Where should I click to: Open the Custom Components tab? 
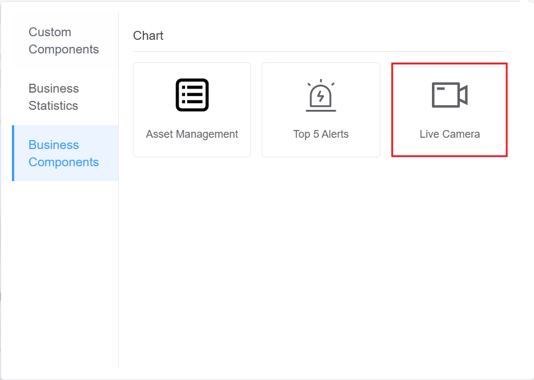[x=65, y=40]
